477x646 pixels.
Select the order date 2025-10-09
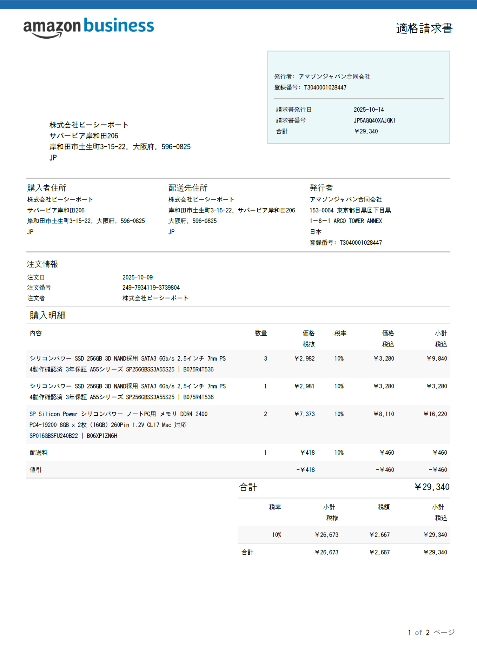pos(137,277)
